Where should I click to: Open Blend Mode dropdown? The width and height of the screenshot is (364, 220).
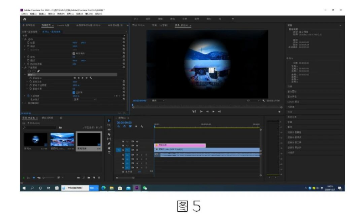click(85, 100)
